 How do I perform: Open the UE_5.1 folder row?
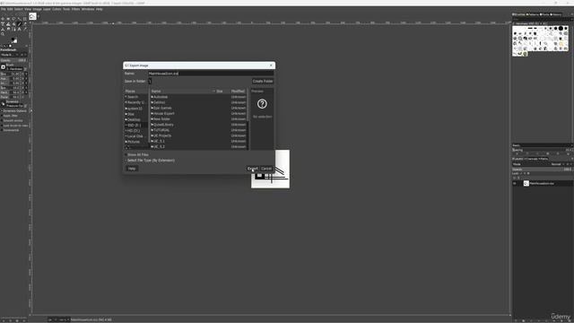199,141
